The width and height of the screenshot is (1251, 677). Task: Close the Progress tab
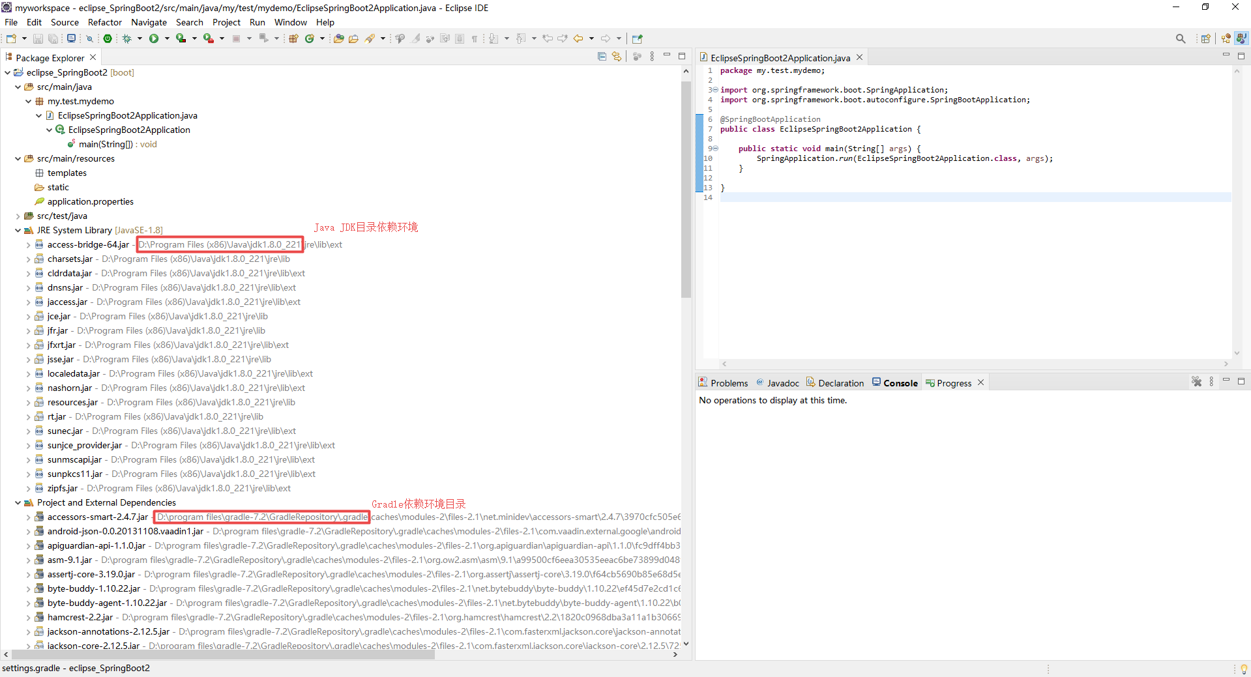pos(980,382)
